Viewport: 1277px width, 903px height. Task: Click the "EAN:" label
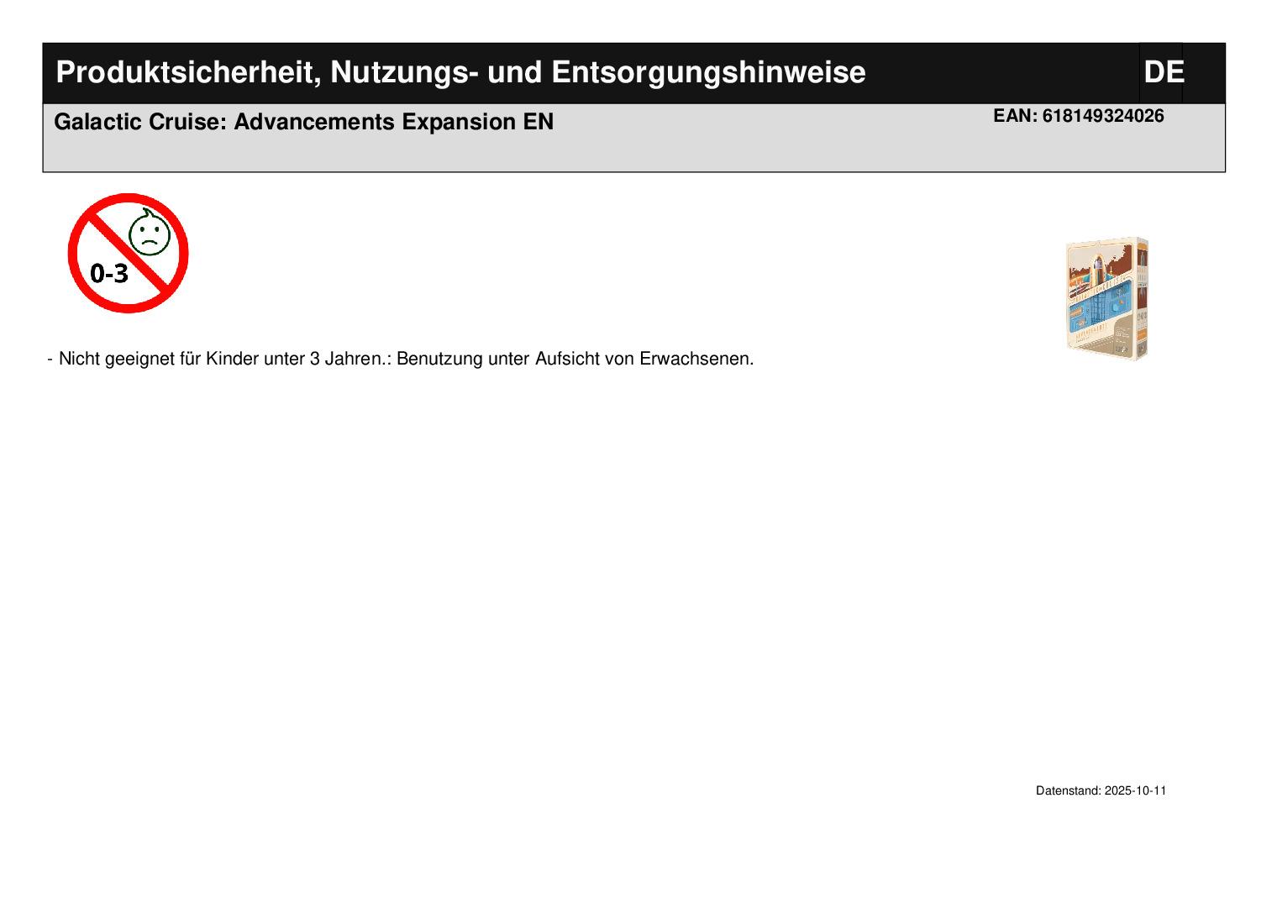point(1015,117)
